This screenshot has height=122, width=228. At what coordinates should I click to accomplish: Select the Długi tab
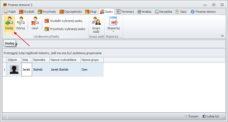(91, 12)
